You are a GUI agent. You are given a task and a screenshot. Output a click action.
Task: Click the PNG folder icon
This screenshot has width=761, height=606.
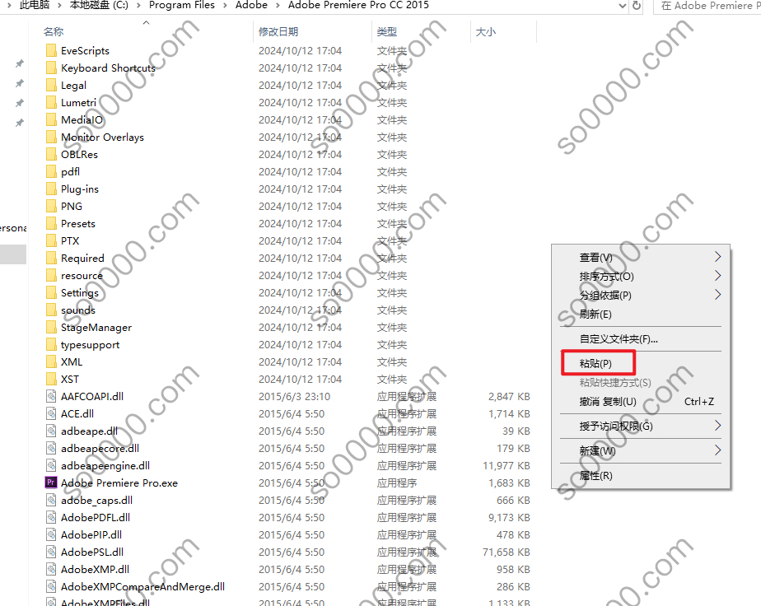[51, 206]
